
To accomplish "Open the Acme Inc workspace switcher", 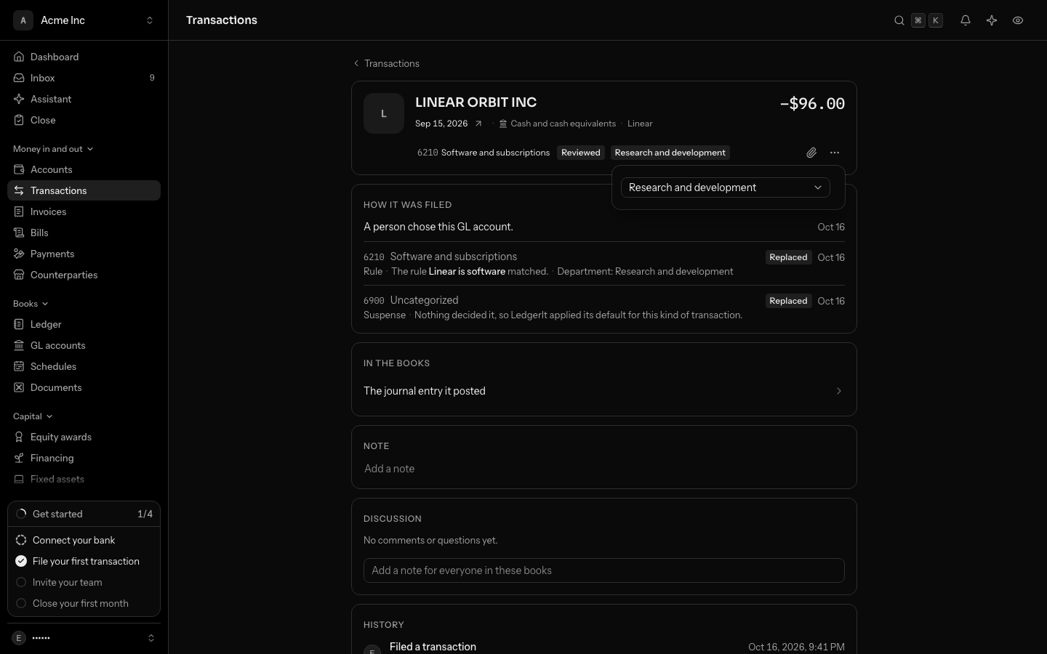I will click(x=84, y=20).
